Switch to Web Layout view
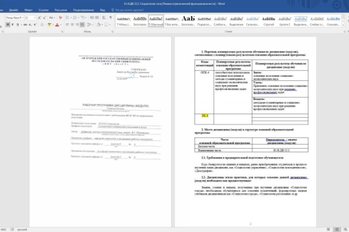Image resolution: width=349 pixels, height=232 pixels. tap(345, 230)
